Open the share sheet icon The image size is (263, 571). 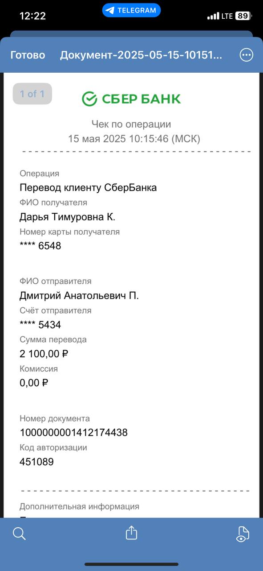(x=131, y=533)
